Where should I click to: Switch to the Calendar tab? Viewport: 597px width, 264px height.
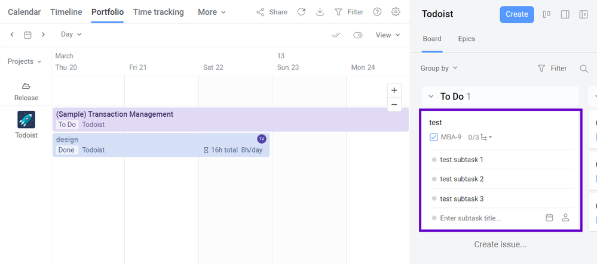point(25,12)
